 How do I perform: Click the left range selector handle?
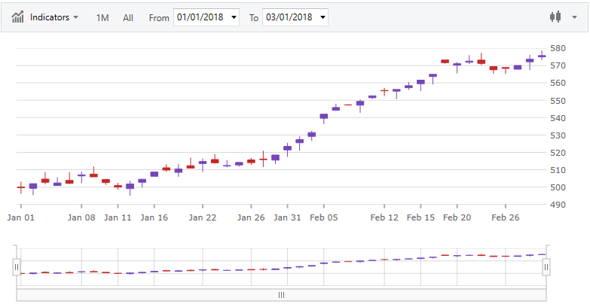[17, 266]
